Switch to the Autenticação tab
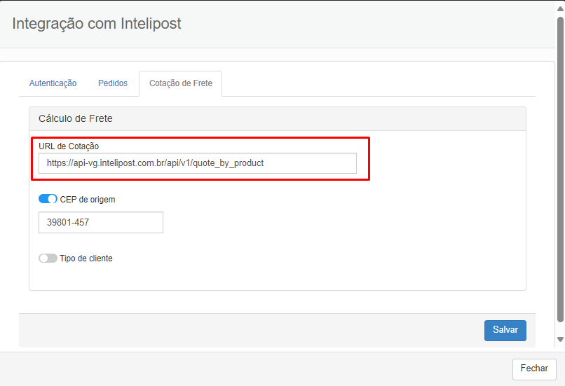The width and height of the screenshot is (565, 386). point(53,83)
